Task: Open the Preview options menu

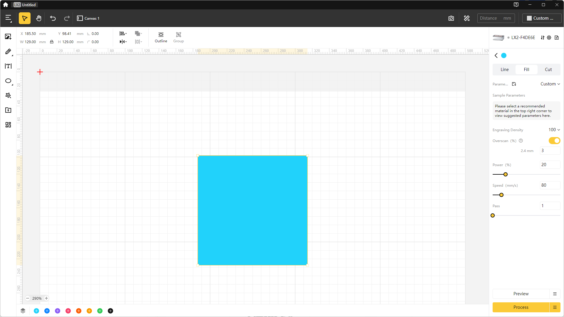Action: (x=555, y=294)
